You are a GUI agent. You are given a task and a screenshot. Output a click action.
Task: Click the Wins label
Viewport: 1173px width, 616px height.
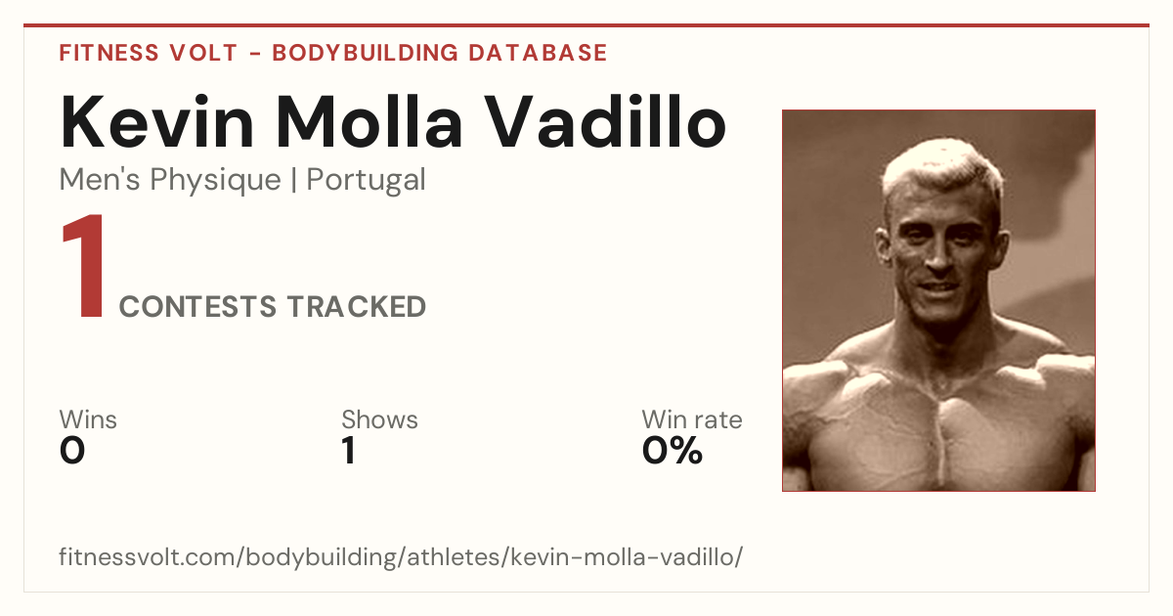tap(88, 419)
